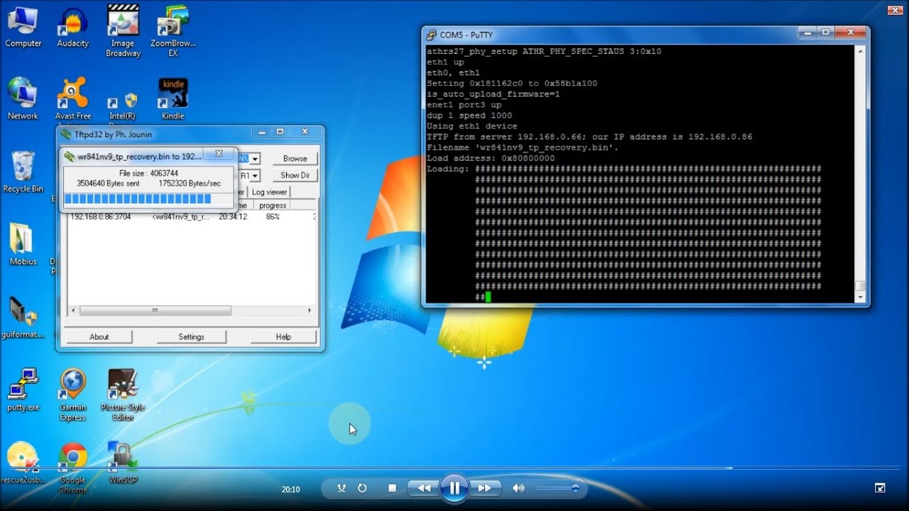Image resolution: width=909 pixels, height=511 pixels.
Task: Pause the video playback
Action: point(454,488)
